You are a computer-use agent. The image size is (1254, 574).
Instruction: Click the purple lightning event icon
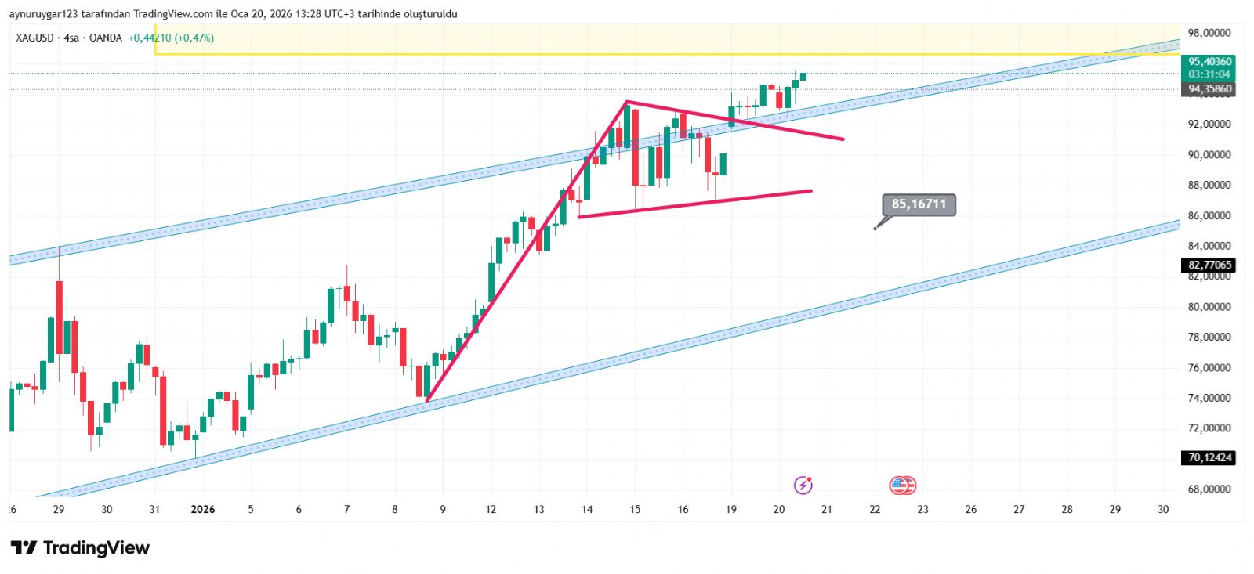click(x=803, y=486)
